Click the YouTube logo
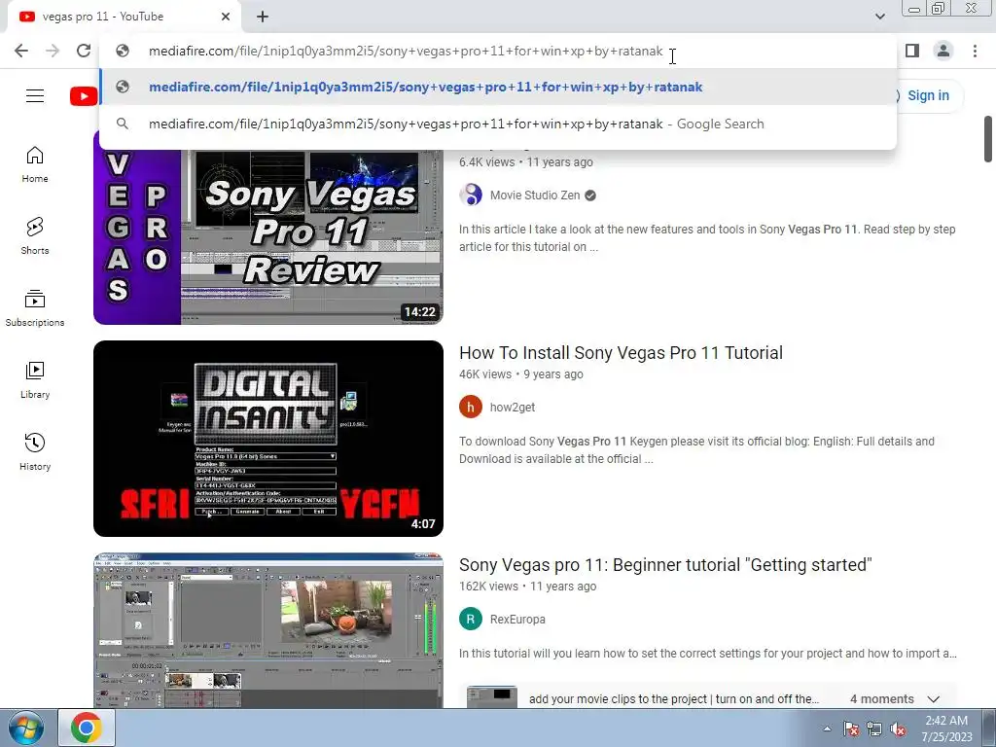The image size is (996, 747). (x=84, y=96)
